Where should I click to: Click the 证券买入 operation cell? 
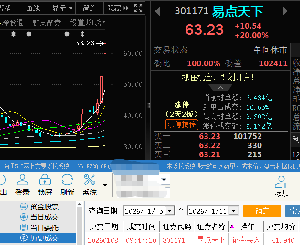point(246,240)
